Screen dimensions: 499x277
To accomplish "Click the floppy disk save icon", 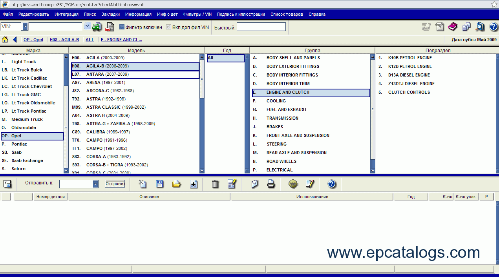I will [x=160, y=184].
